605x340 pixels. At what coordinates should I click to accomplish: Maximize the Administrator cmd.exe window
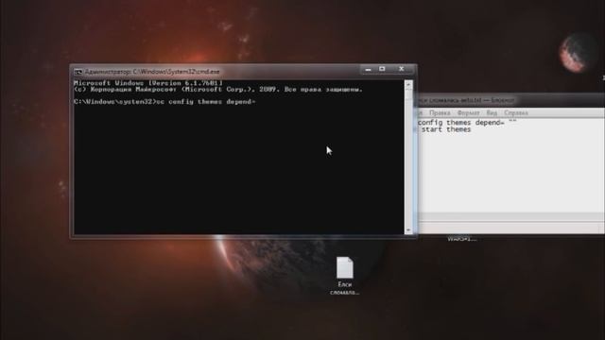click(x=382, y=69)
